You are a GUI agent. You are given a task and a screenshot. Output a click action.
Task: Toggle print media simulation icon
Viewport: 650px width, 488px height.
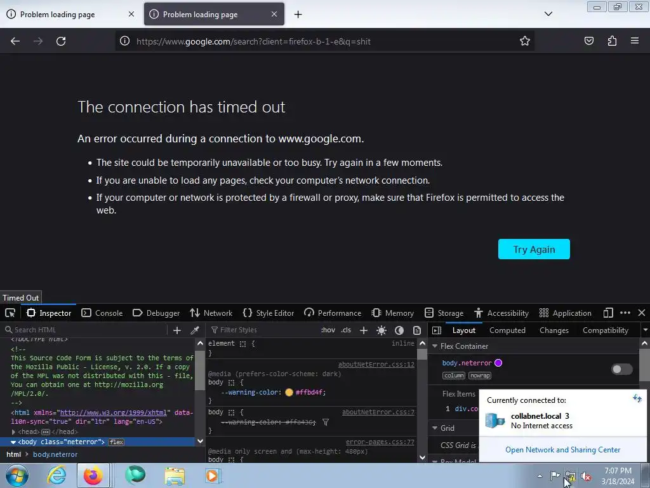point(417,330)
